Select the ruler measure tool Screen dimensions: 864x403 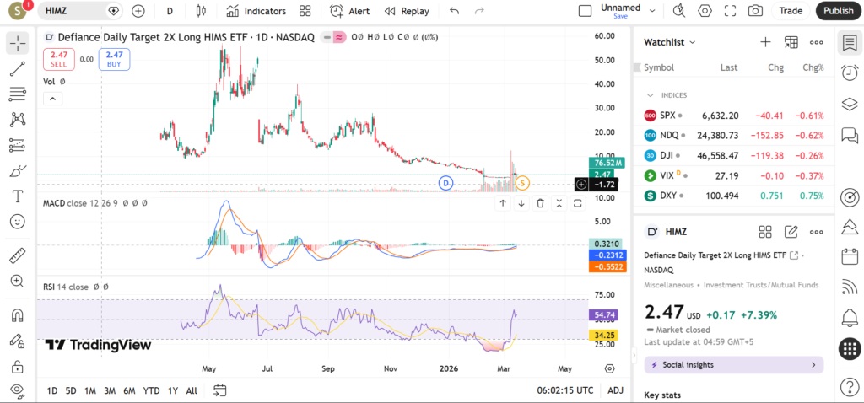[17, 255]
